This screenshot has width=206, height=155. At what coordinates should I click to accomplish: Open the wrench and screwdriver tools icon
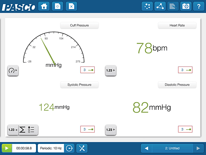point(82,148)
